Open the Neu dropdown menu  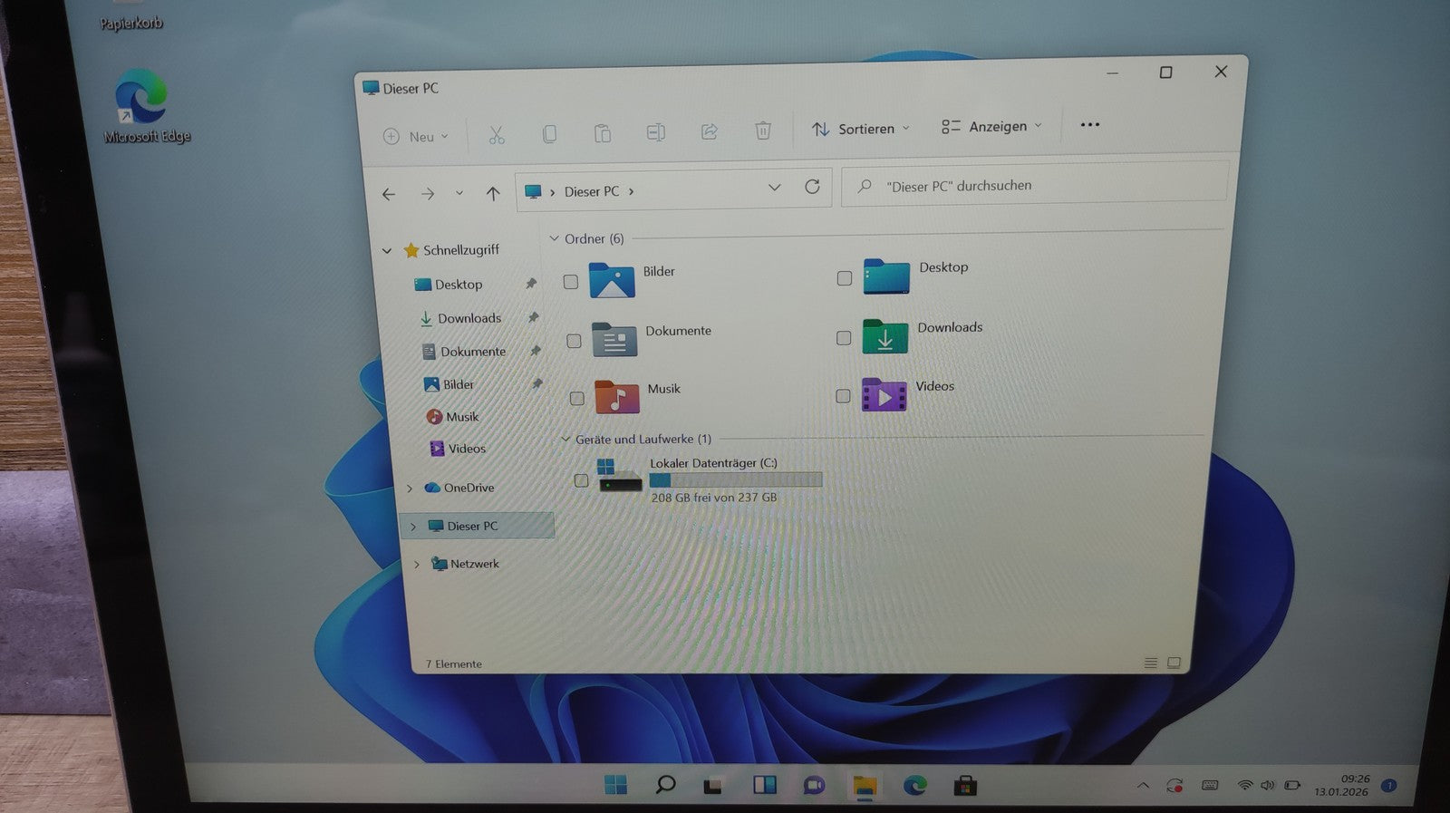click(416, 137)
